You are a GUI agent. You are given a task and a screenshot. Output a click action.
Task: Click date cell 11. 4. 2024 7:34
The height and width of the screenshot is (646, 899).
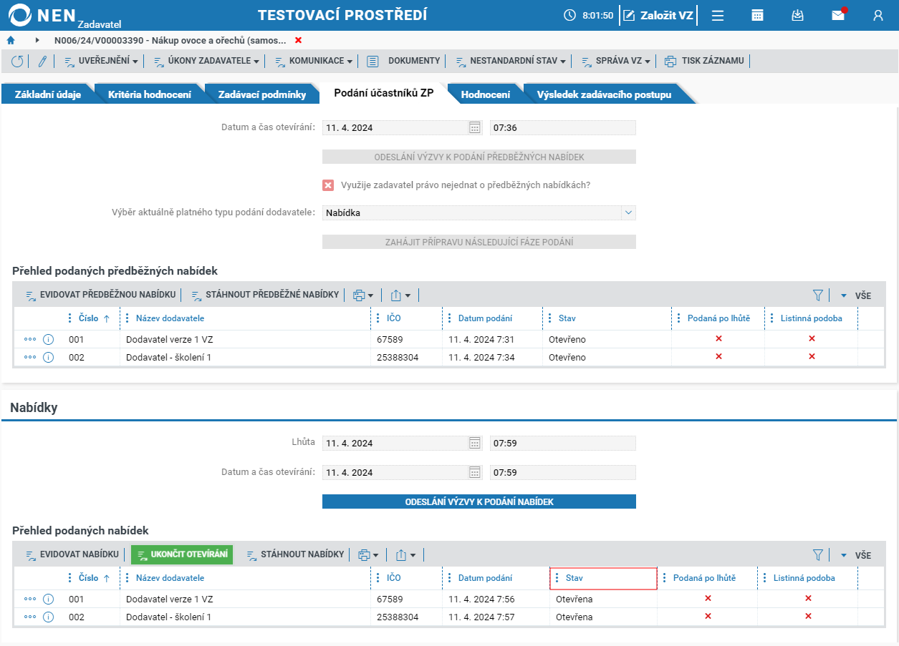[481, 357]
